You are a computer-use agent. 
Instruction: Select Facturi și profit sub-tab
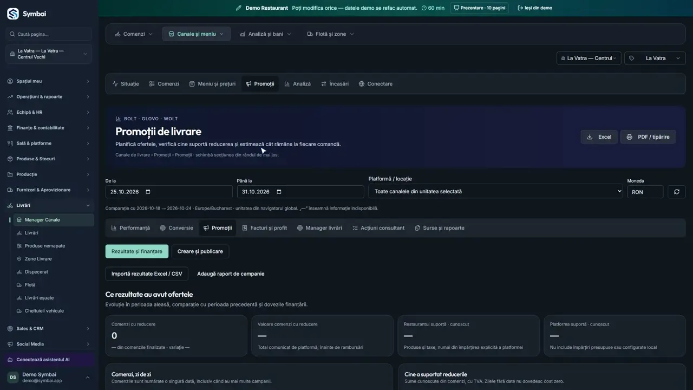(264, 228)
